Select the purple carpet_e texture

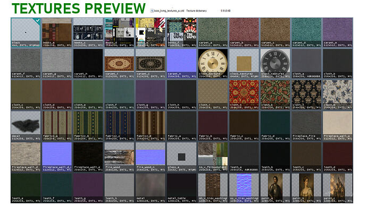pyautogui.click(x=338, y=32)
